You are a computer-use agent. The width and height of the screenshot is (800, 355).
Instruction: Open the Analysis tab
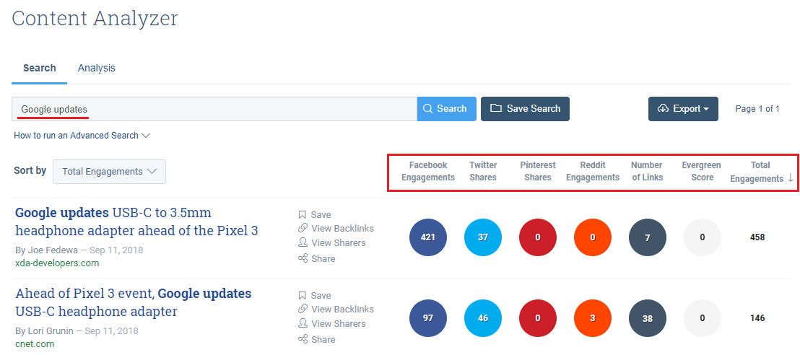pos(97,68)
